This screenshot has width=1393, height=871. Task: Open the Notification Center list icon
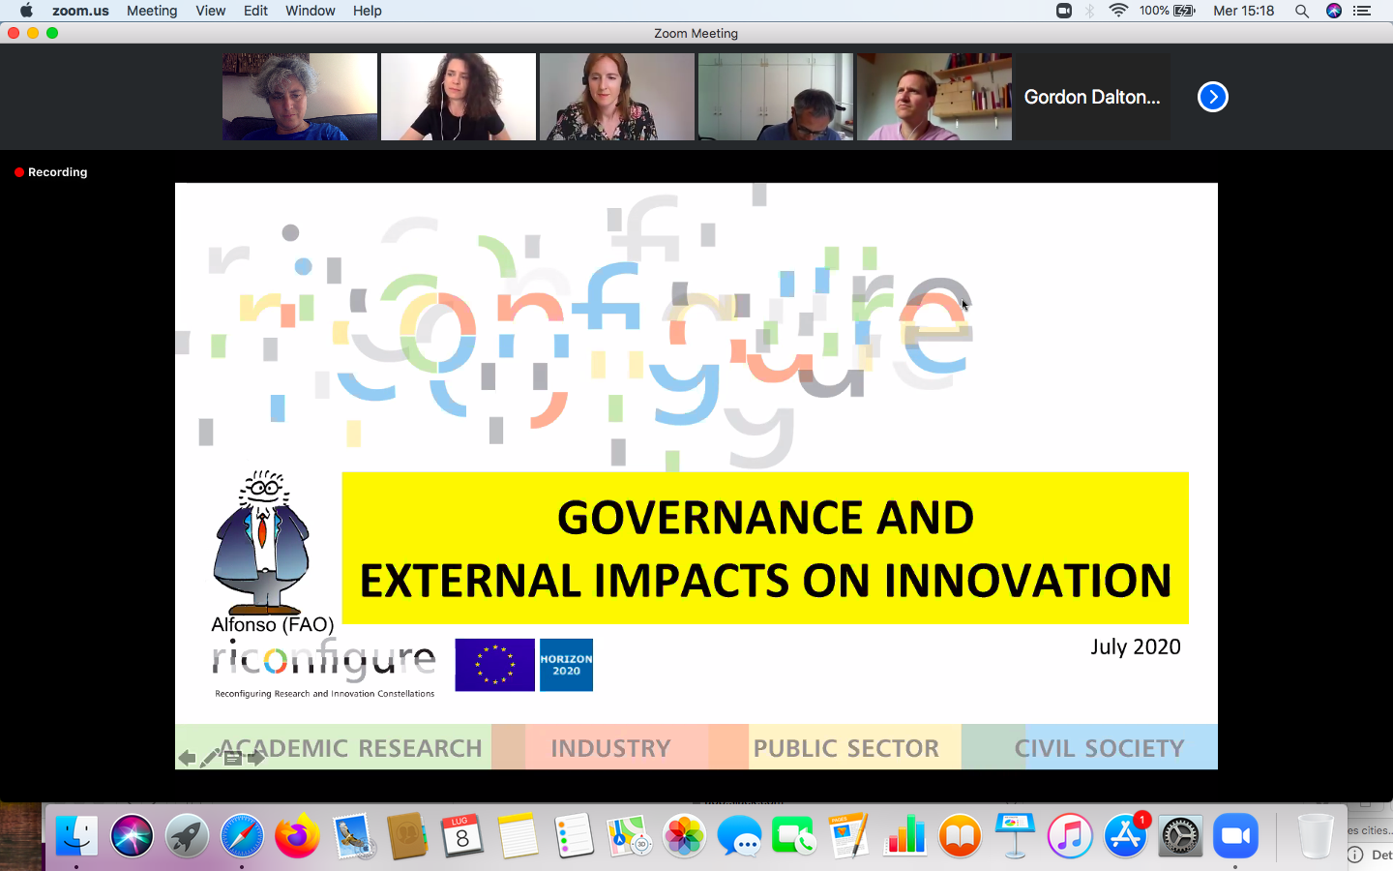[x=1362, y=11]
